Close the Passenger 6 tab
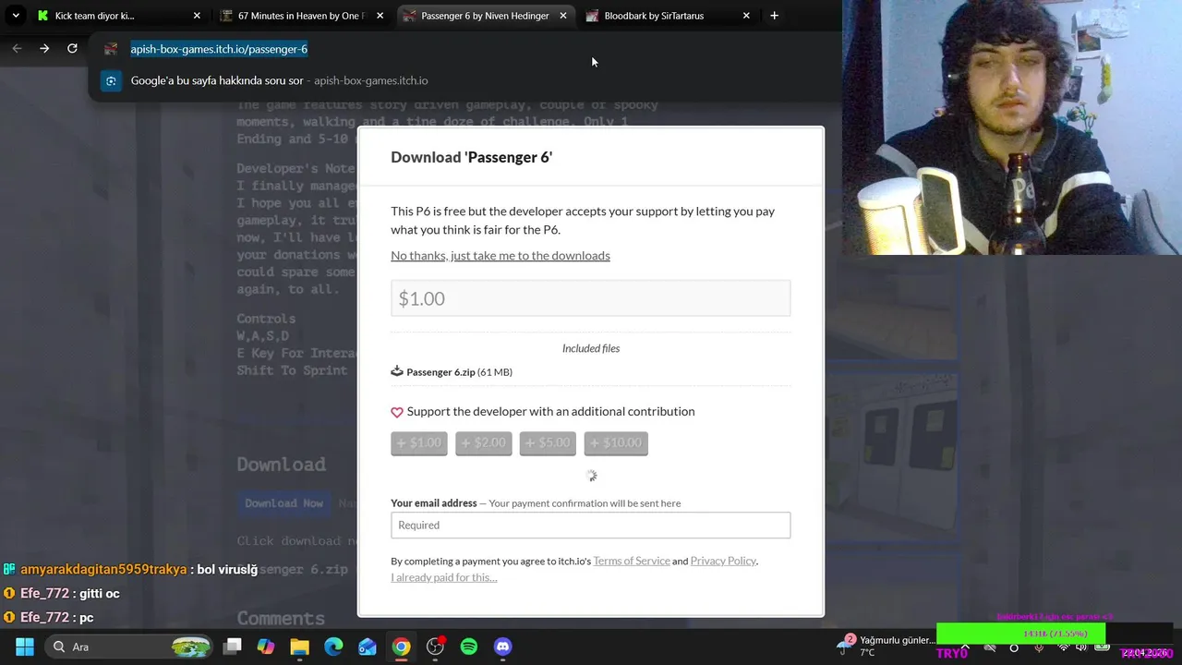This screenshot has width=1182, height=665. [x=562, y=16]
